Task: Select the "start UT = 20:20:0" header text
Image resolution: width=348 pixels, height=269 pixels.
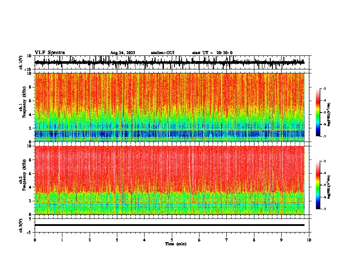Action: [x=212, y=53]
